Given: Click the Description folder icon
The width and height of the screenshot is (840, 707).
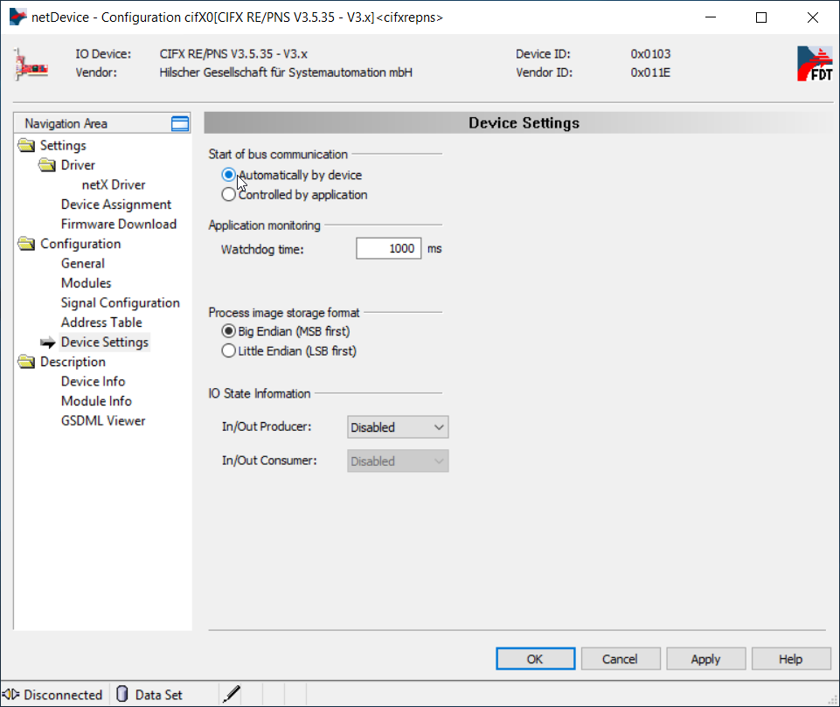Looking at the screenshot, I should 27,362.
